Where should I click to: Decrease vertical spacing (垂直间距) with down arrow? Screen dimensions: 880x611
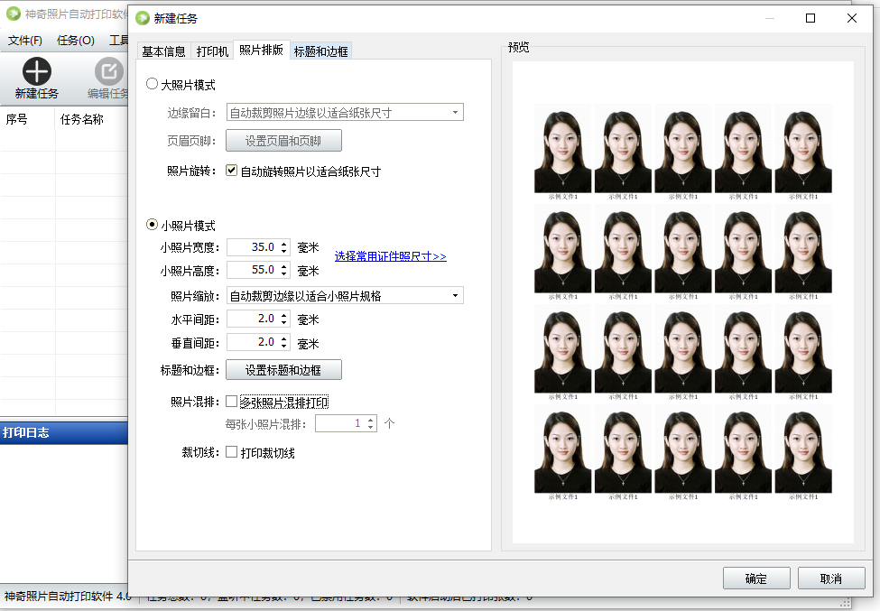coord(284,347)
